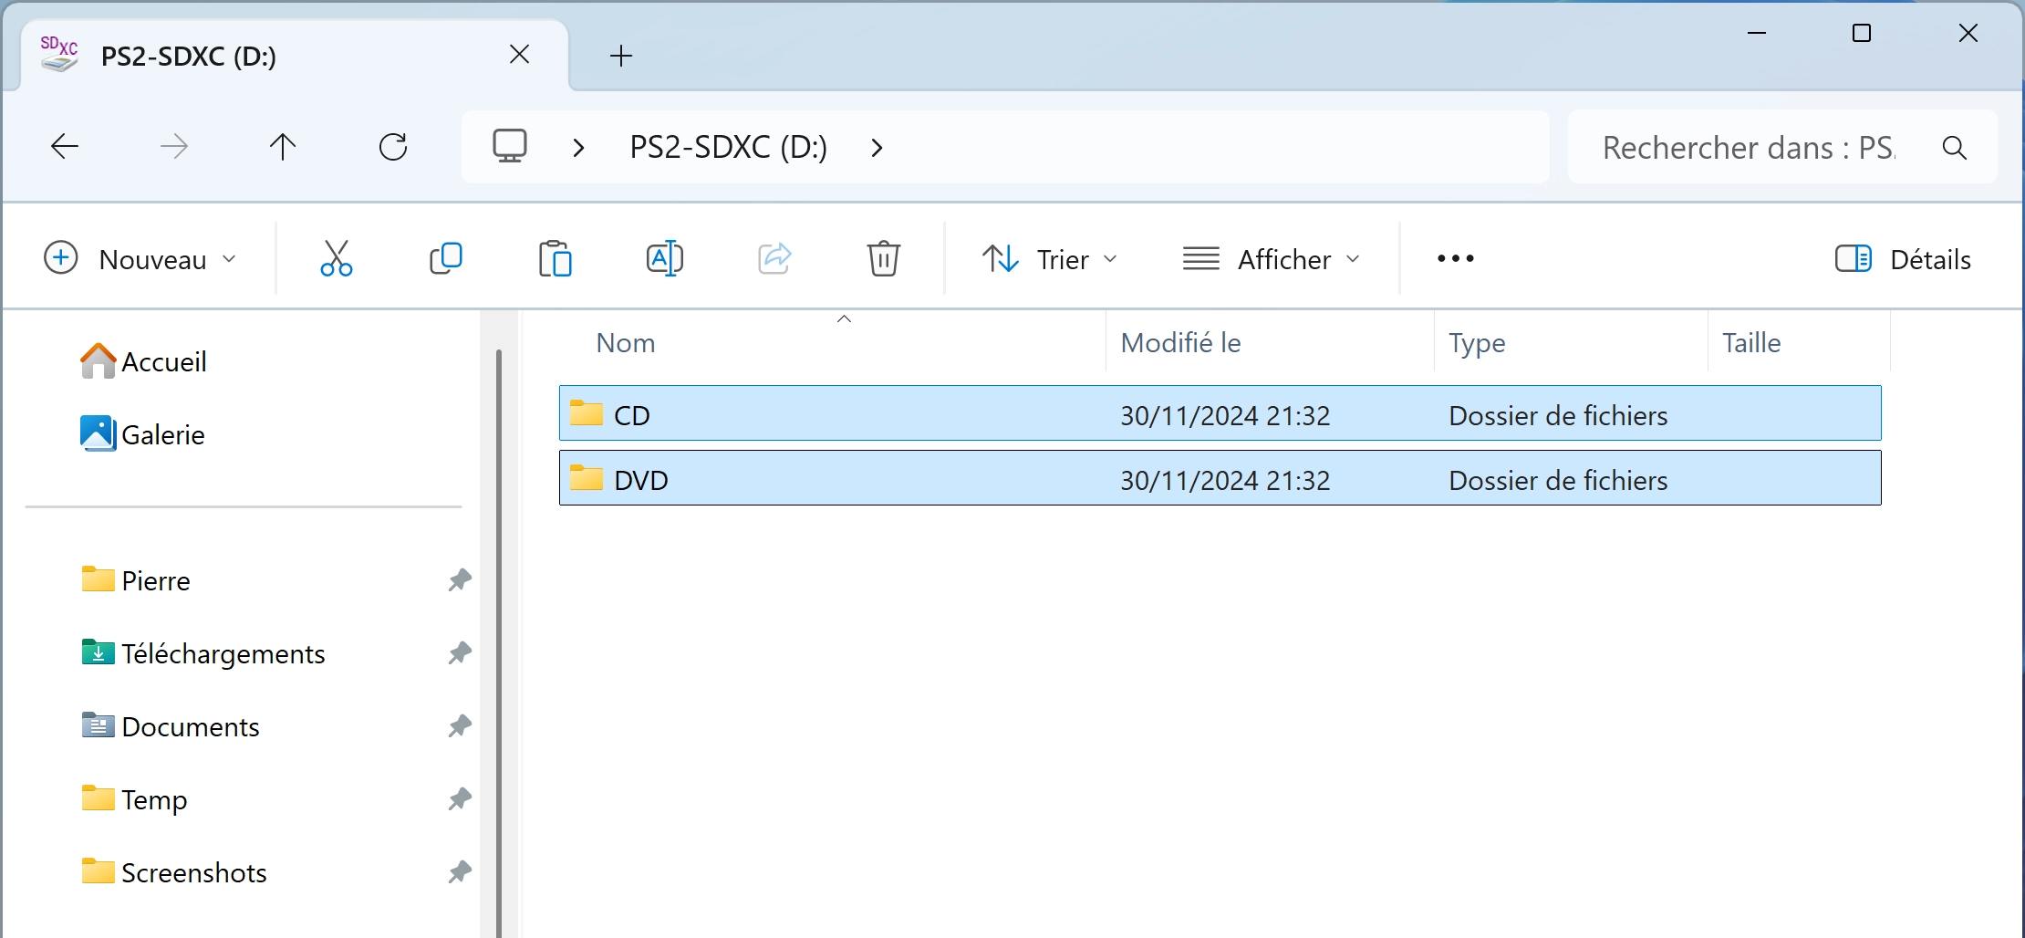2025x938 pixels.
Task: Go up one folder level
Action: click(x=283, y=147)
